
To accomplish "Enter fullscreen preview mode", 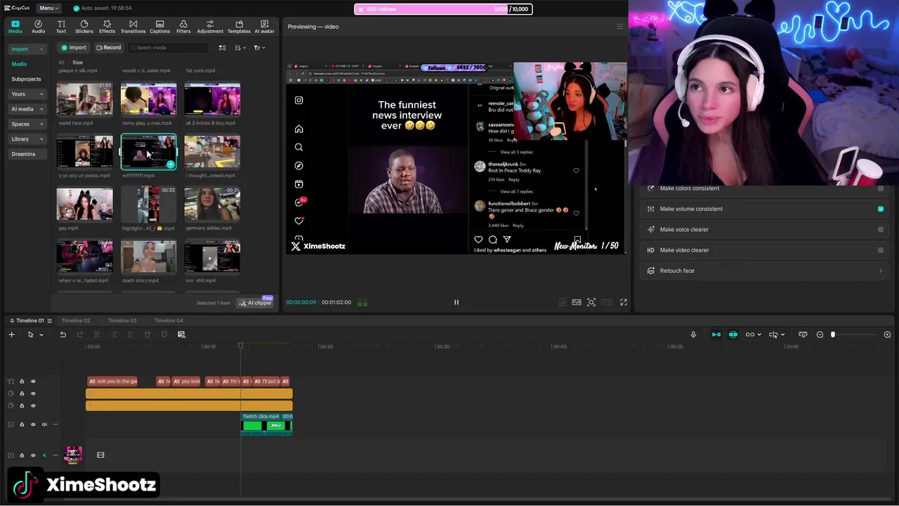I will coord(623,302).
